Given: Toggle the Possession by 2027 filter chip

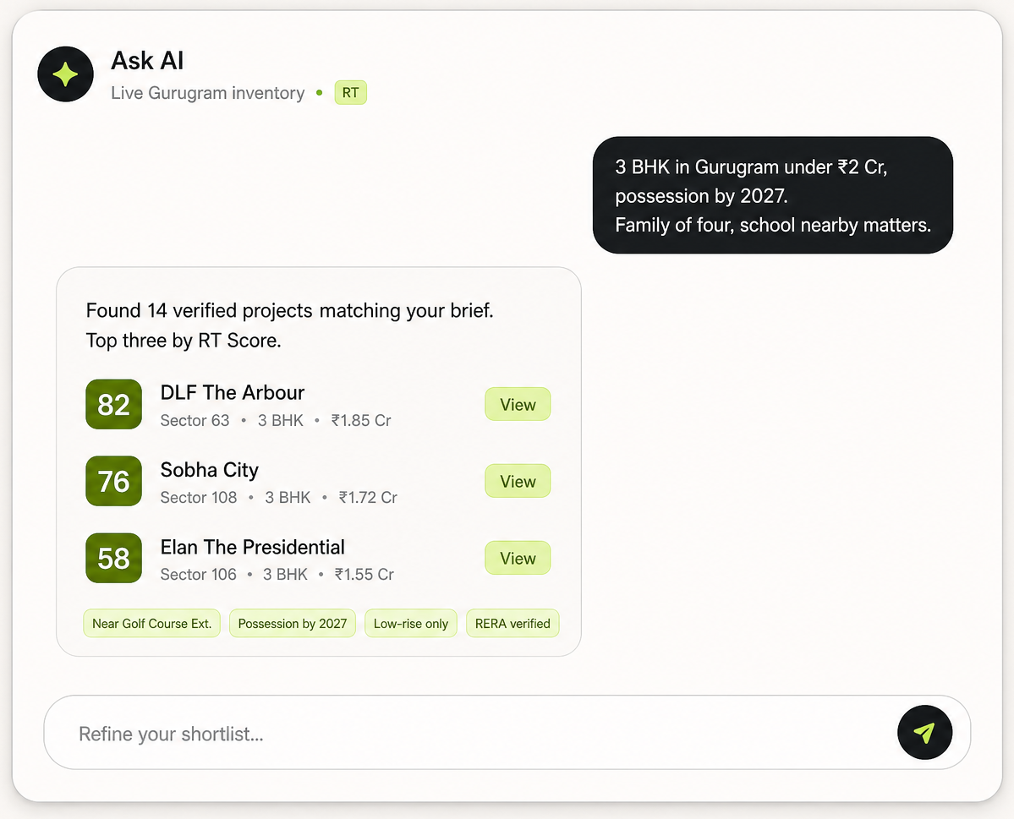Looking at the screenshot, I should tap(293, 623).
